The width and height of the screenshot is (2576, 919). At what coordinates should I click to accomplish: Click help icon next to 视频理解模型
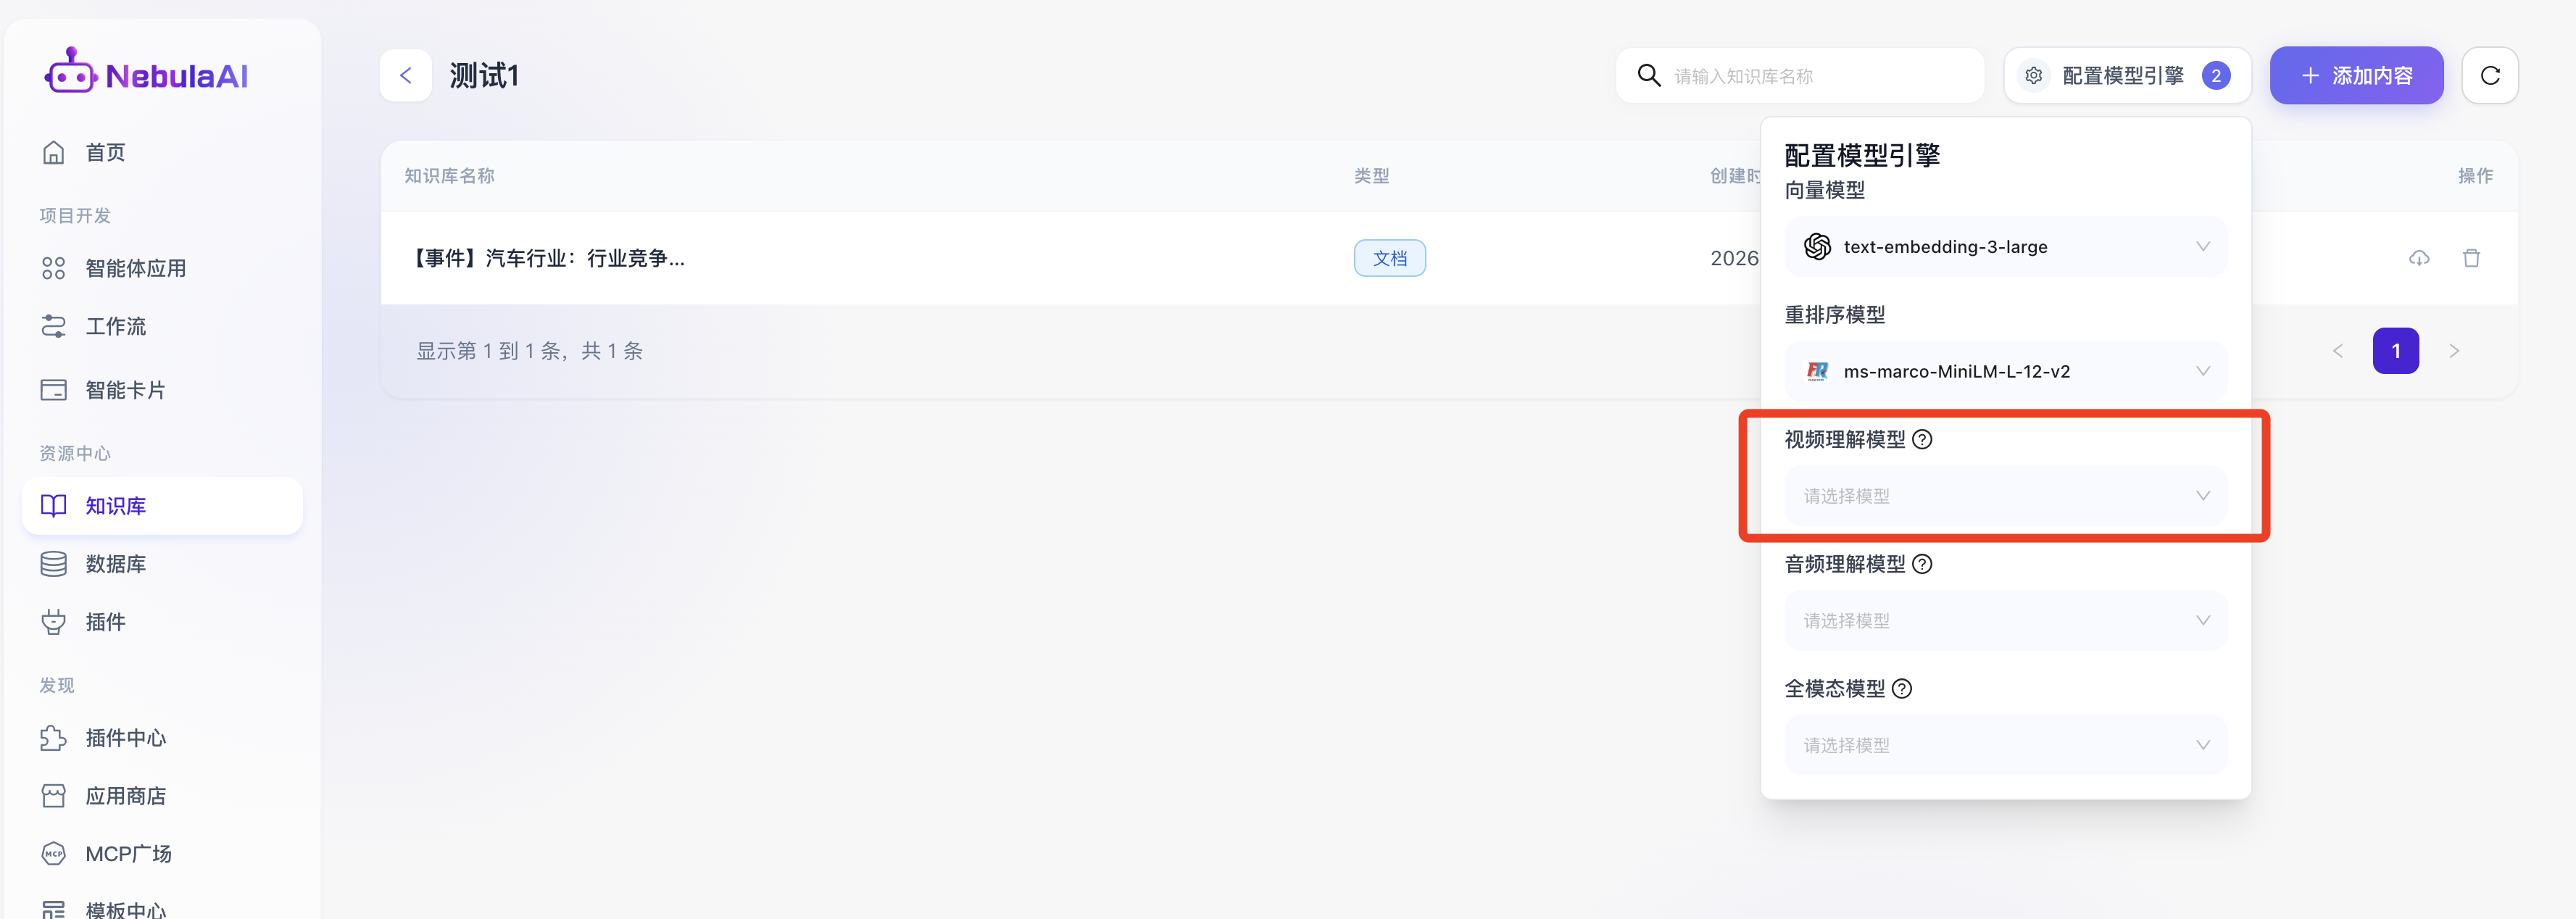(x=1921, y=439)
